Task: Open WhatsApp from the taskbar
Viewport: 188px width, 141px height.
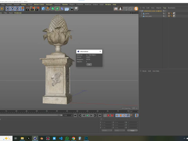Action: (67, 138)
